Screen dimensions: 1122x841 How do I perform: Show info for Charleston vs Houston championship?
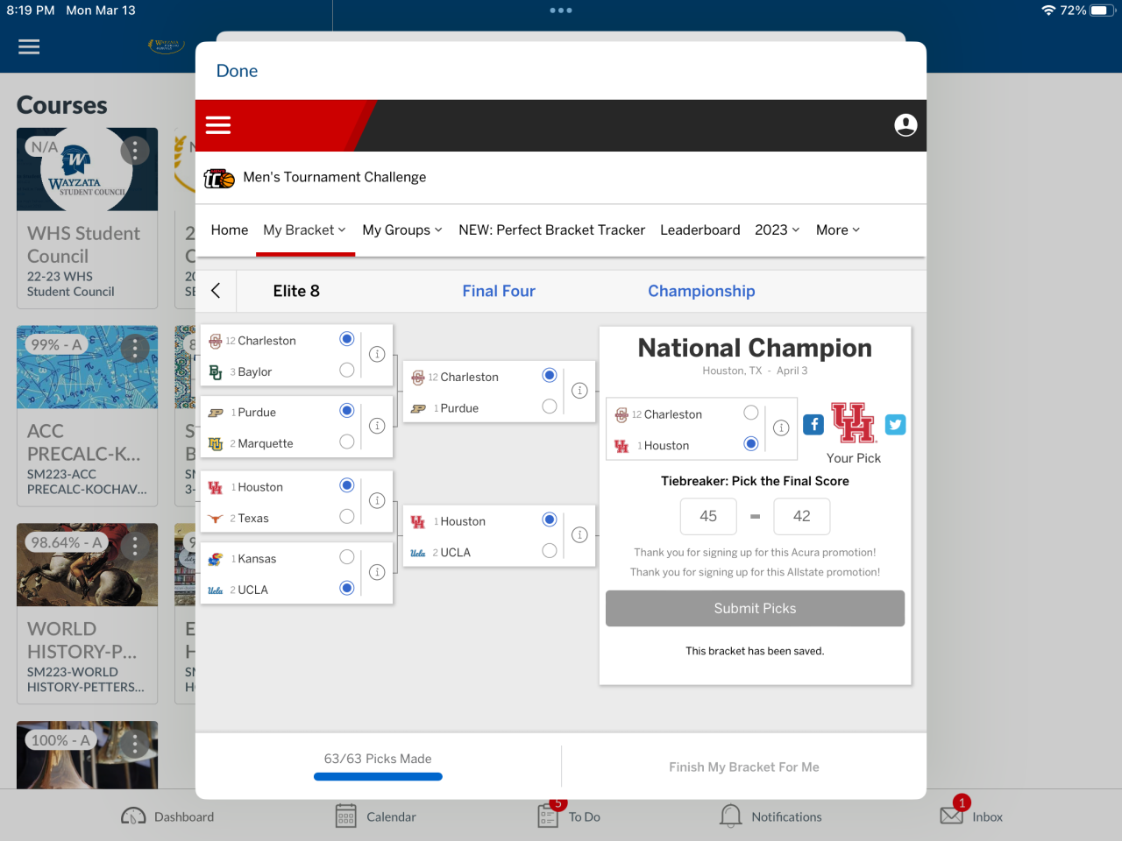click(x=781, y=428)
